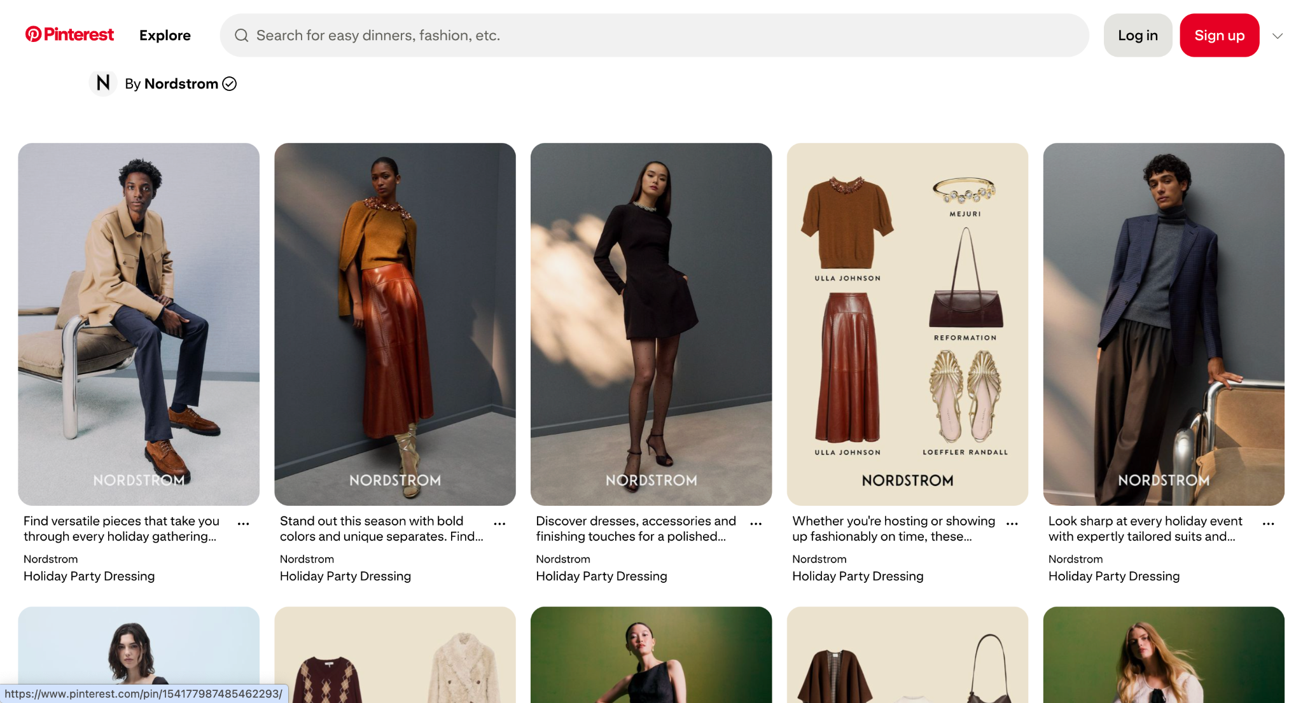Viewport: 1303px width, 703px height.
Task: Click the Nordstrom verified badge
Action: tap(230, 84)
